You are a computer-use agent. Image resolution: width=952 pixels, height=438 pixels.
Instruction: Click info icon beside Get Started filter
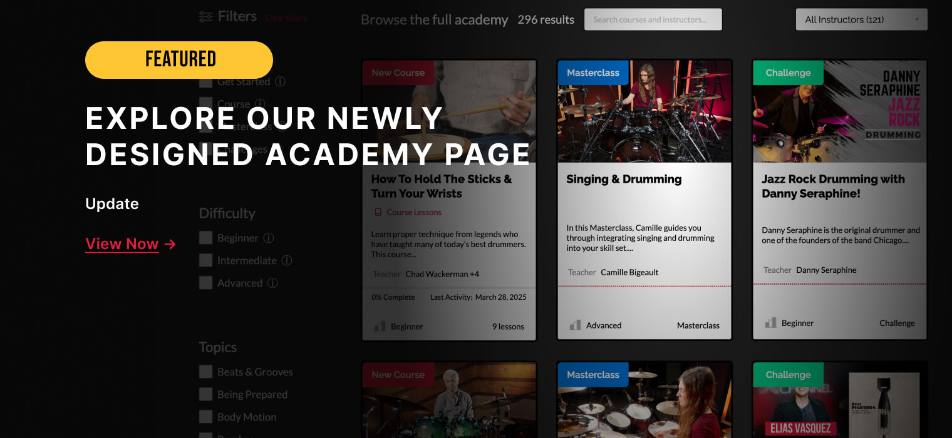tap(280, 81)
